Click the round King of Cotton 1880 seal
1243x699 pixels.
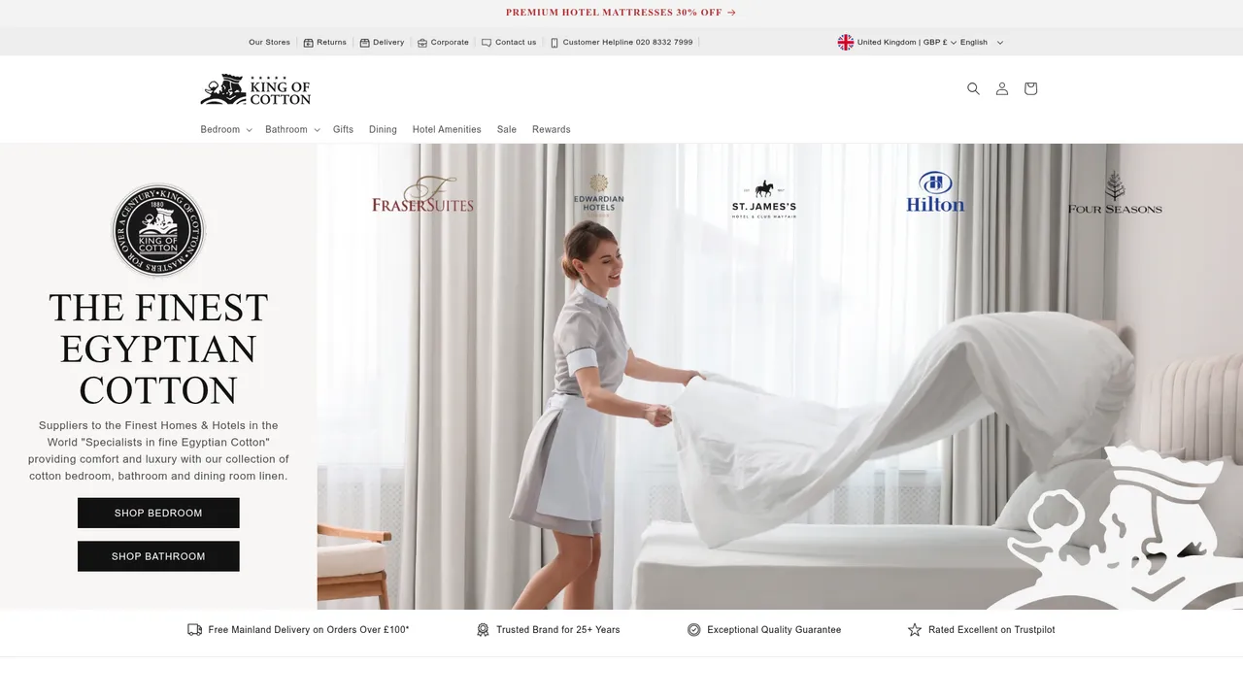158,230
